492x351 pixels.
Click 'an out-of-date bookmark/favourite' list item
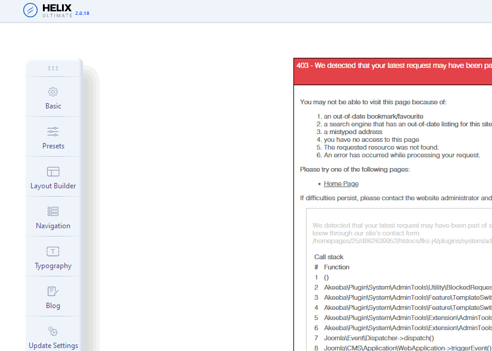(373, 116)
